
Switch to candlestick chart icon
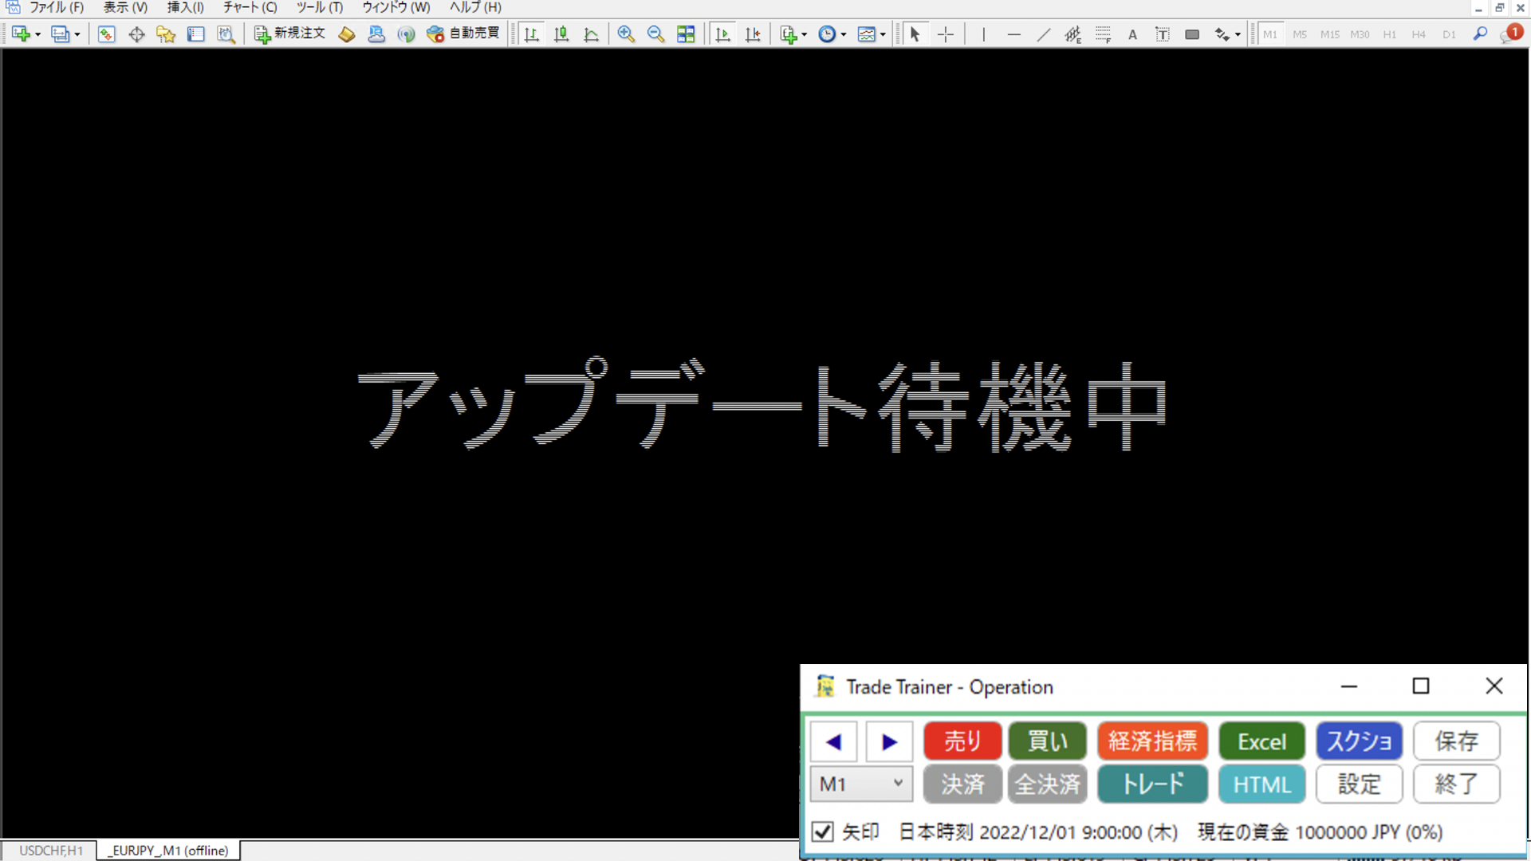click(x=561, y=34)
